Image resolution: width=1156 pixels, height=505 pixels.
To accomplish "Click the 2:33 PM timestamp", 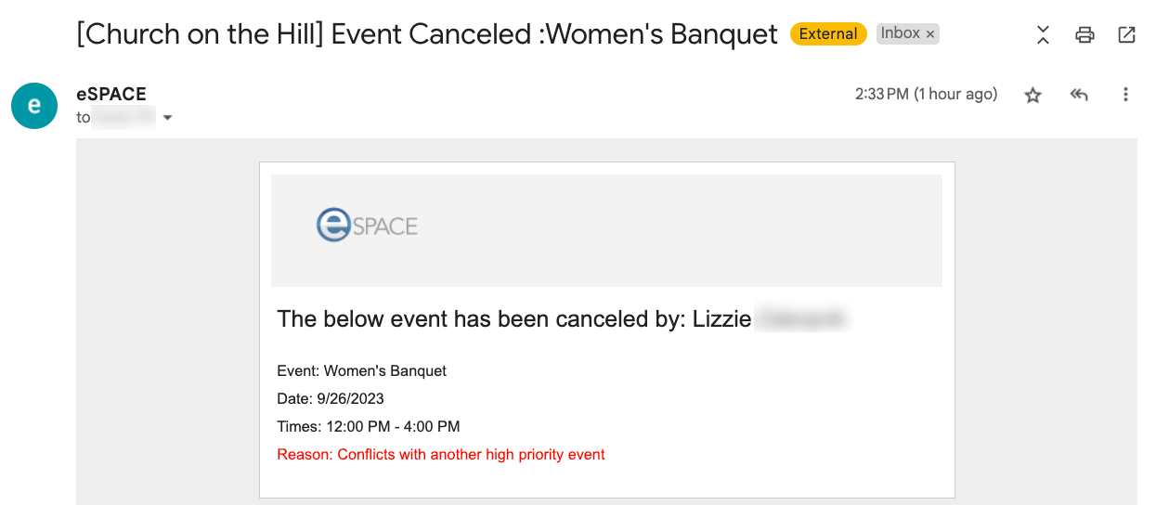I will [927, 94].
